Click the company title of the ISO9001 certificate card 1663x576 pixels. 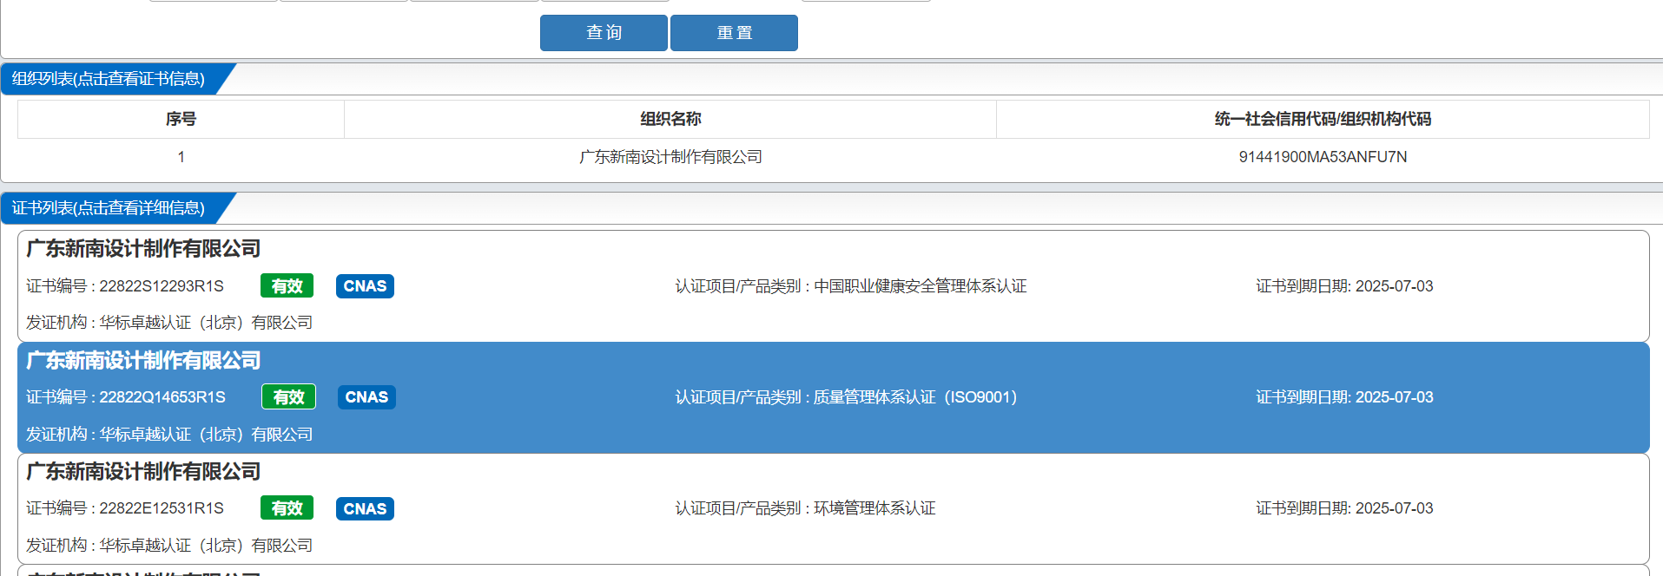[143, 360]
